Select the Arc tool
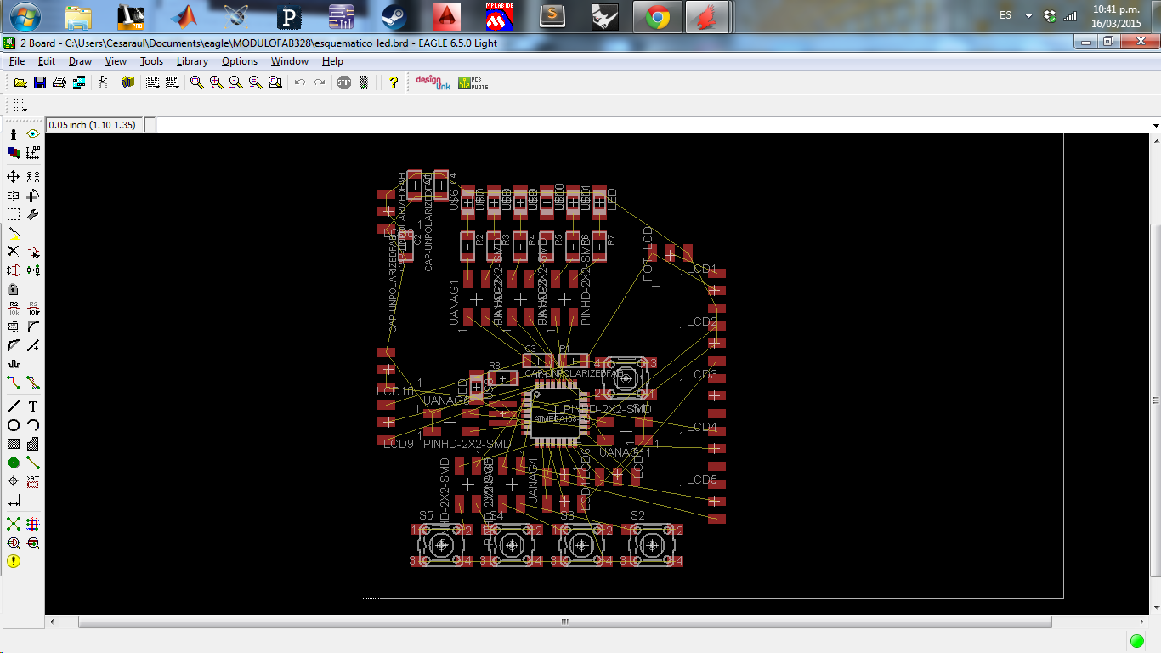 [x=33, y=425]
